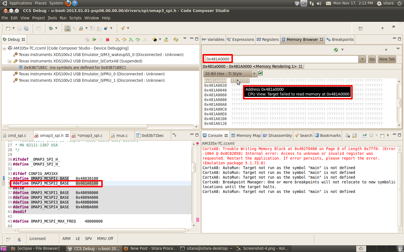Switch to the sitara@sitara-desktop terminal in taskbar

click(206, 248)
